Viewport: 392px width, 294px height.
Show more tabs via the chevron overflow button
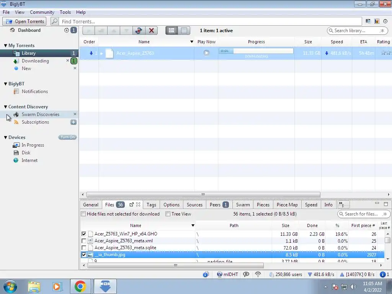point(343,204)
